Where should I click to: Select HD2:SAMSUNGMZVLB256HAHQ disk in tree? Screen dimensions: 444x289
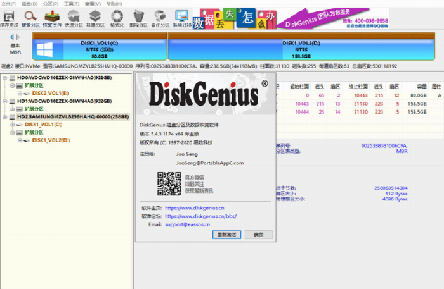(73, 116)
